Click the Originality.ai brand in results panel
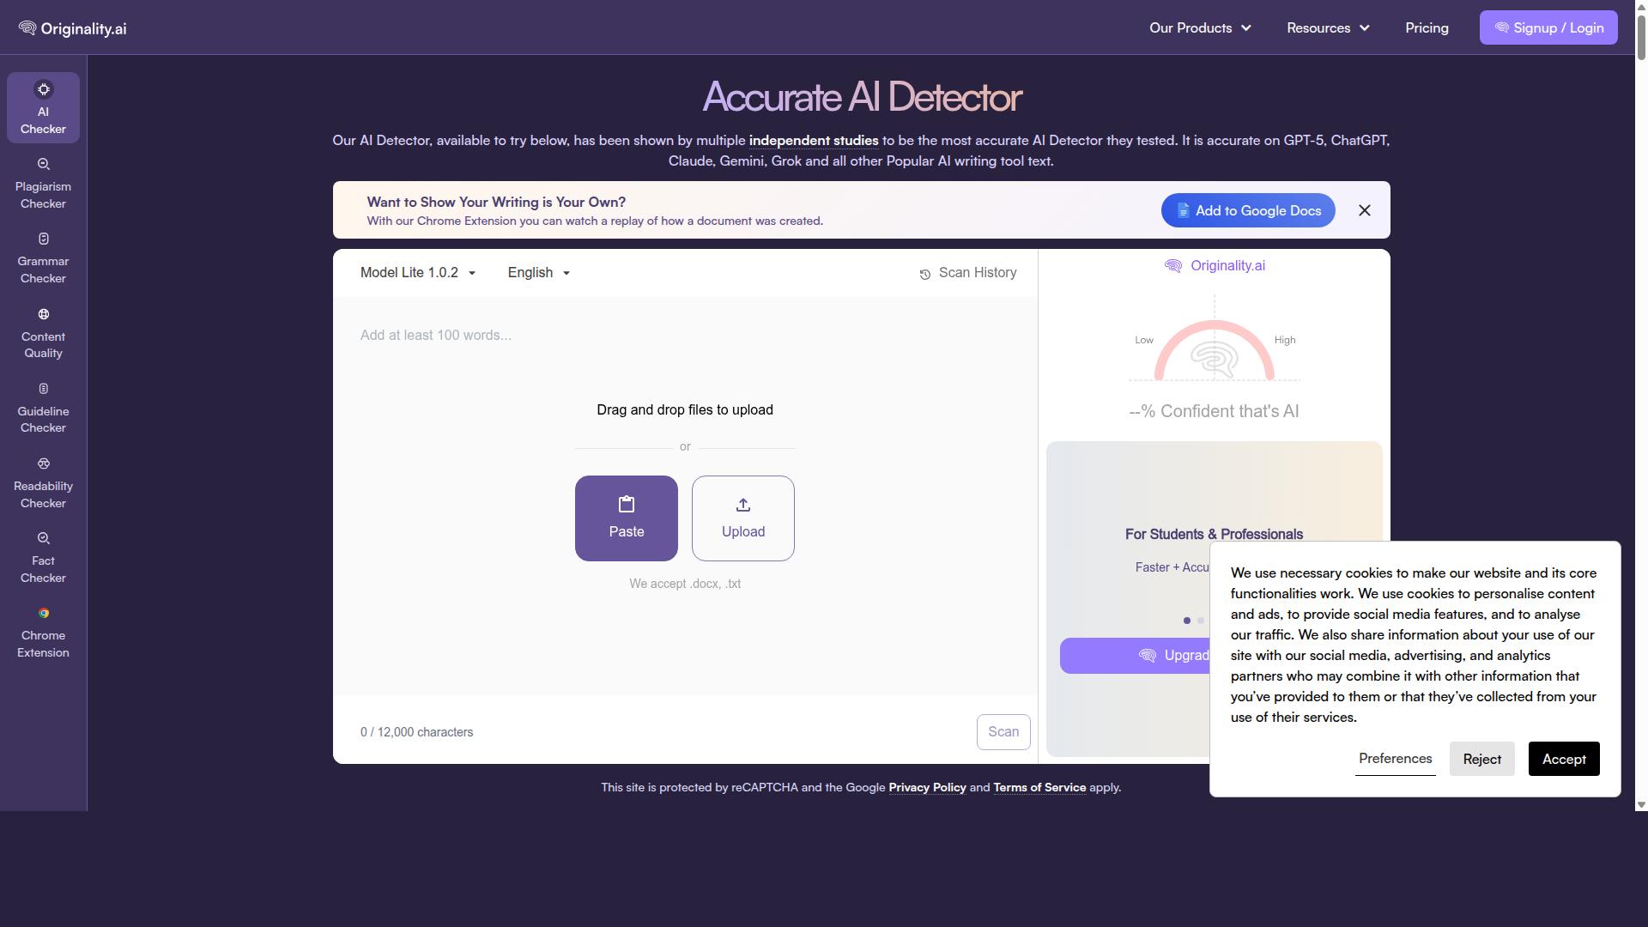The height and width of the screenshot is (927, 1648). (x=1214, y=266)
